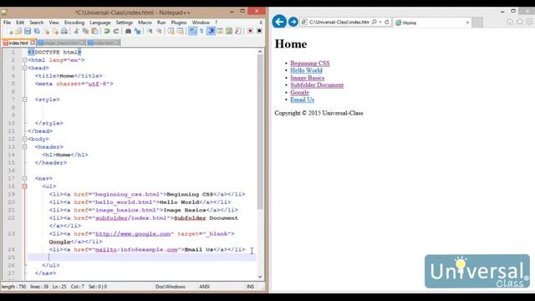Start macro recording red dot
Viewport: 535px width, 301px height.
(x=250, y=31)
